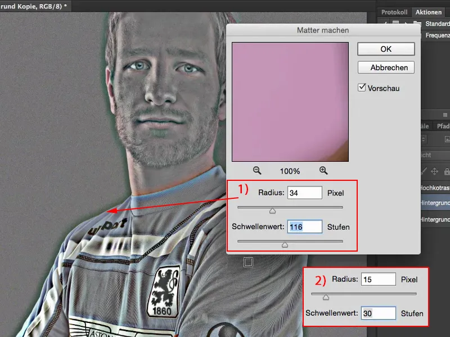
Task: Zoom out the filter preview
Action: [x=257, y=171]
